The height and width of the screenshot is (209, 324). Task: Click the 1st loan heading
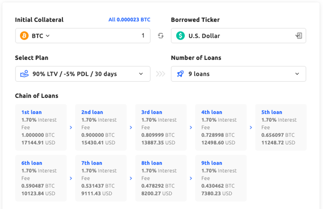point(32,112)
